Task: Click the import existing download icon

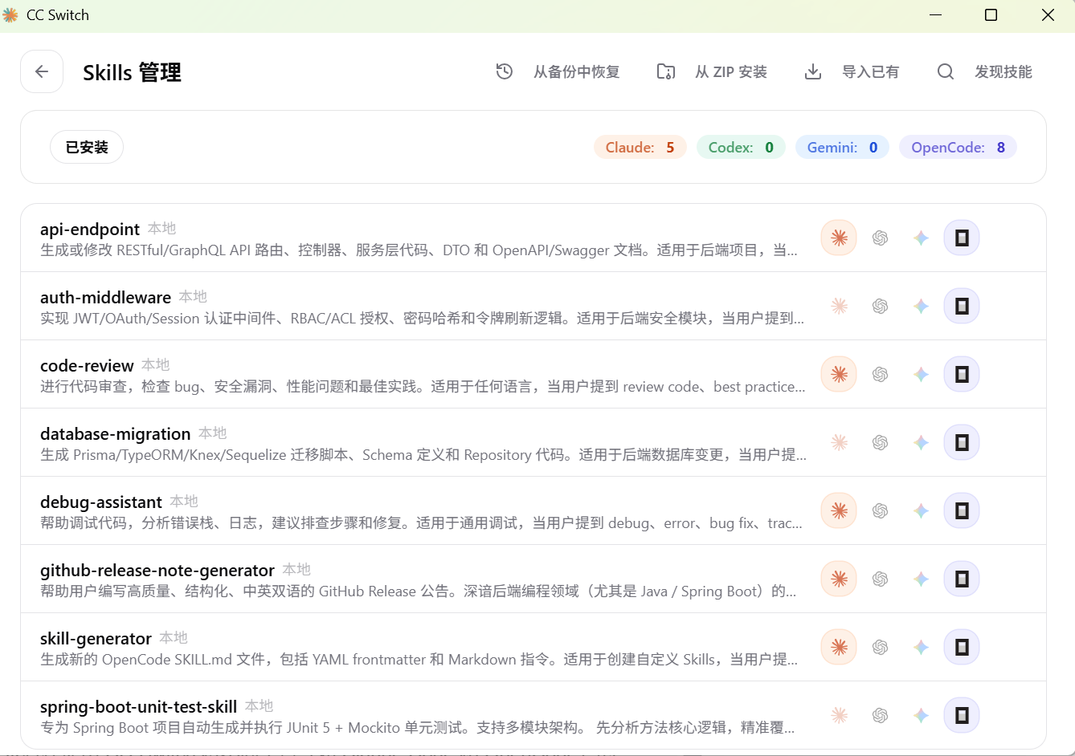Action: coord(813,71)
